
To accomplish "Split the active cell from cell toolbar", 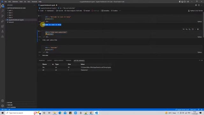I will point(193,29).
